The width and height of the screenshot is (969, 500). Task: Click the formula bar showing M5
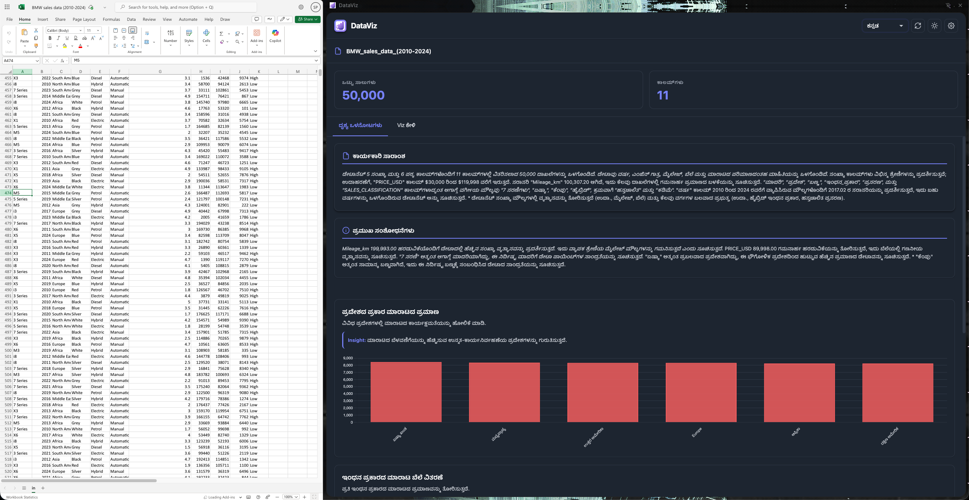(x=189, y=61)
